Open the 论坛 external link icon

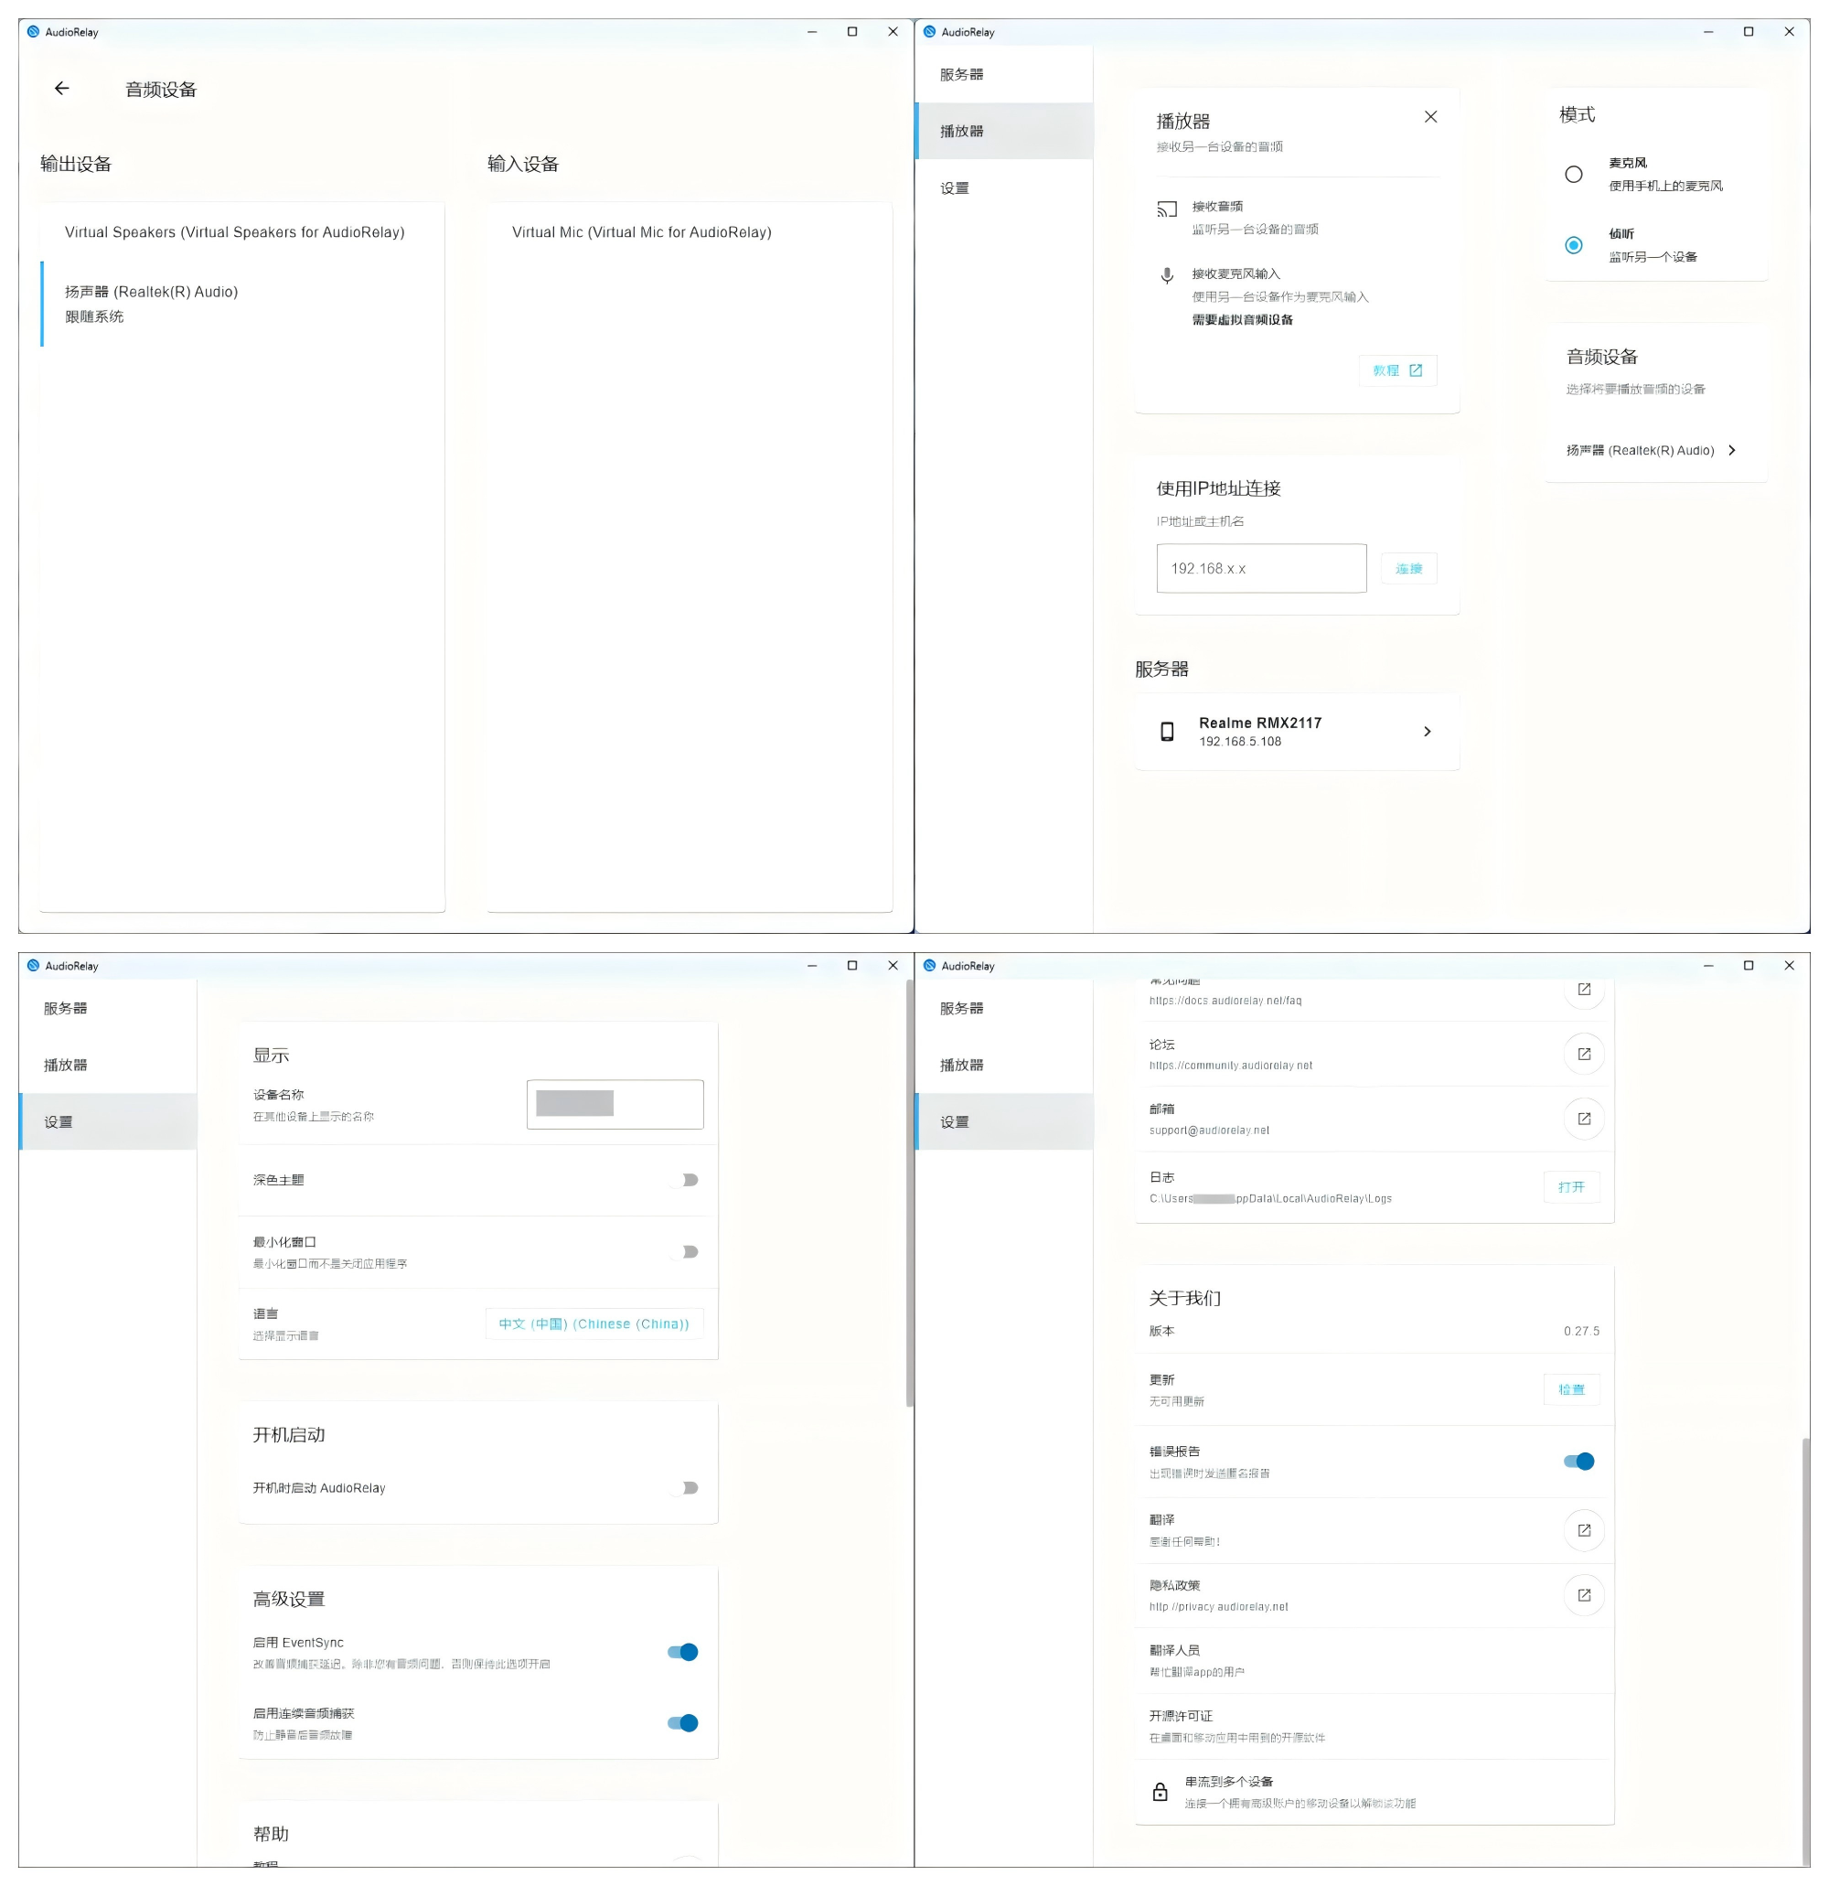coord(1583,1054)
